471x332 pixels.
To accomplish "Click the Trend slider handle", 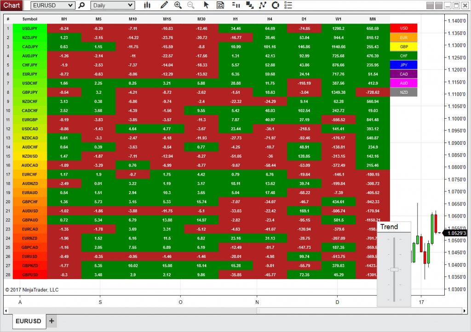I will pyautogui.click(x=394, y=269).
